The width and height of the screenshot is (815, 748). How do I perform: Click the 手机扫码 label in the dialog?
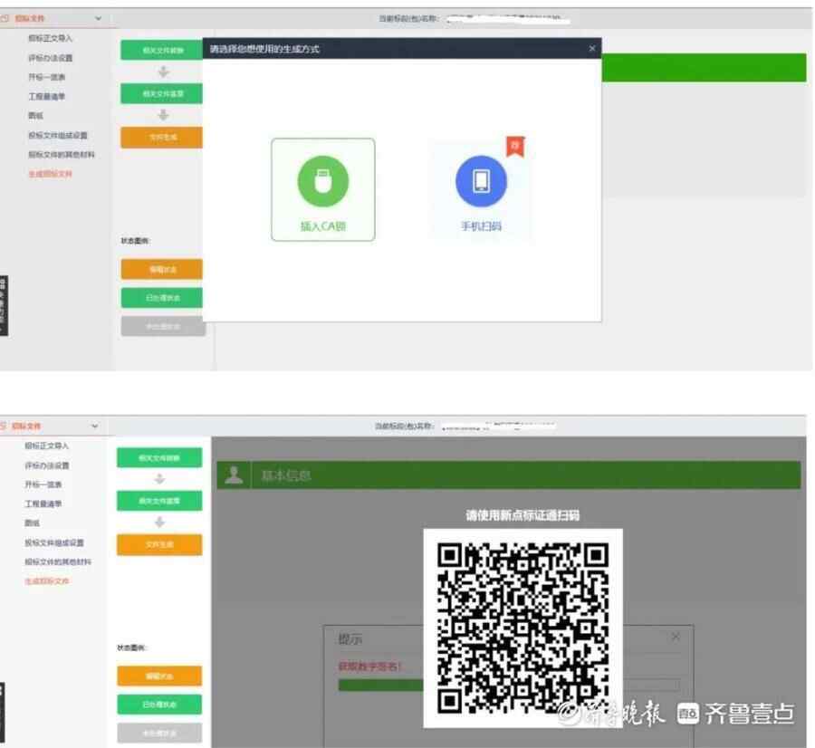coord(481,226)
